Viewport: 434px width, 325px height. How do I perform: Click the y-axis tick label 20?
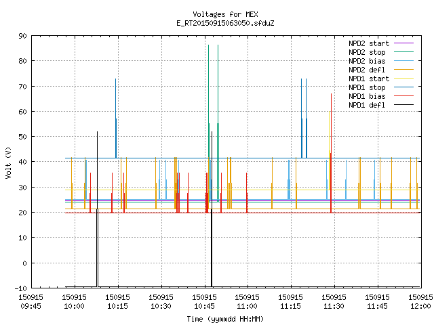click(x=22, y=213)
